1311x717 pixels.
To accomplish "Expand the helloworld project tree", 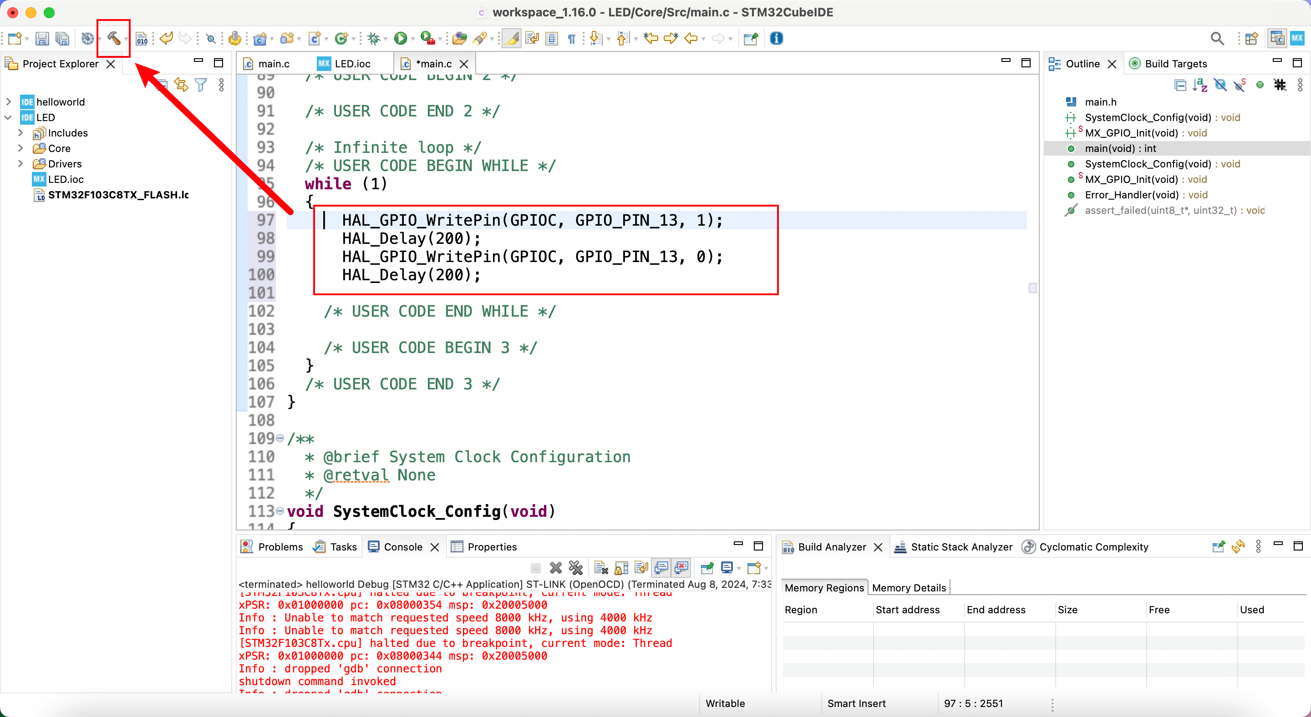I will [x=9, y=102].
